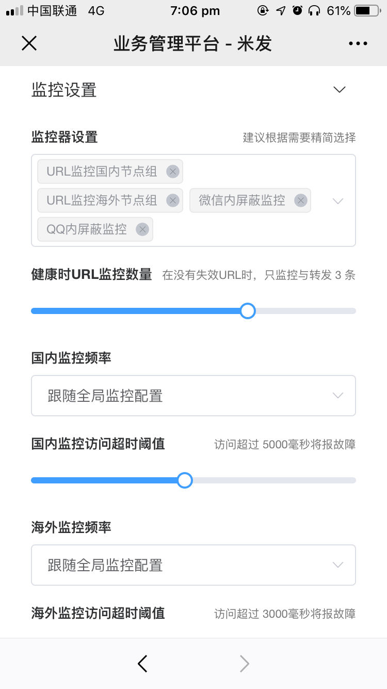Collapse the 监控设置 section
Screen dimensions: 387x689
[339, 89]
